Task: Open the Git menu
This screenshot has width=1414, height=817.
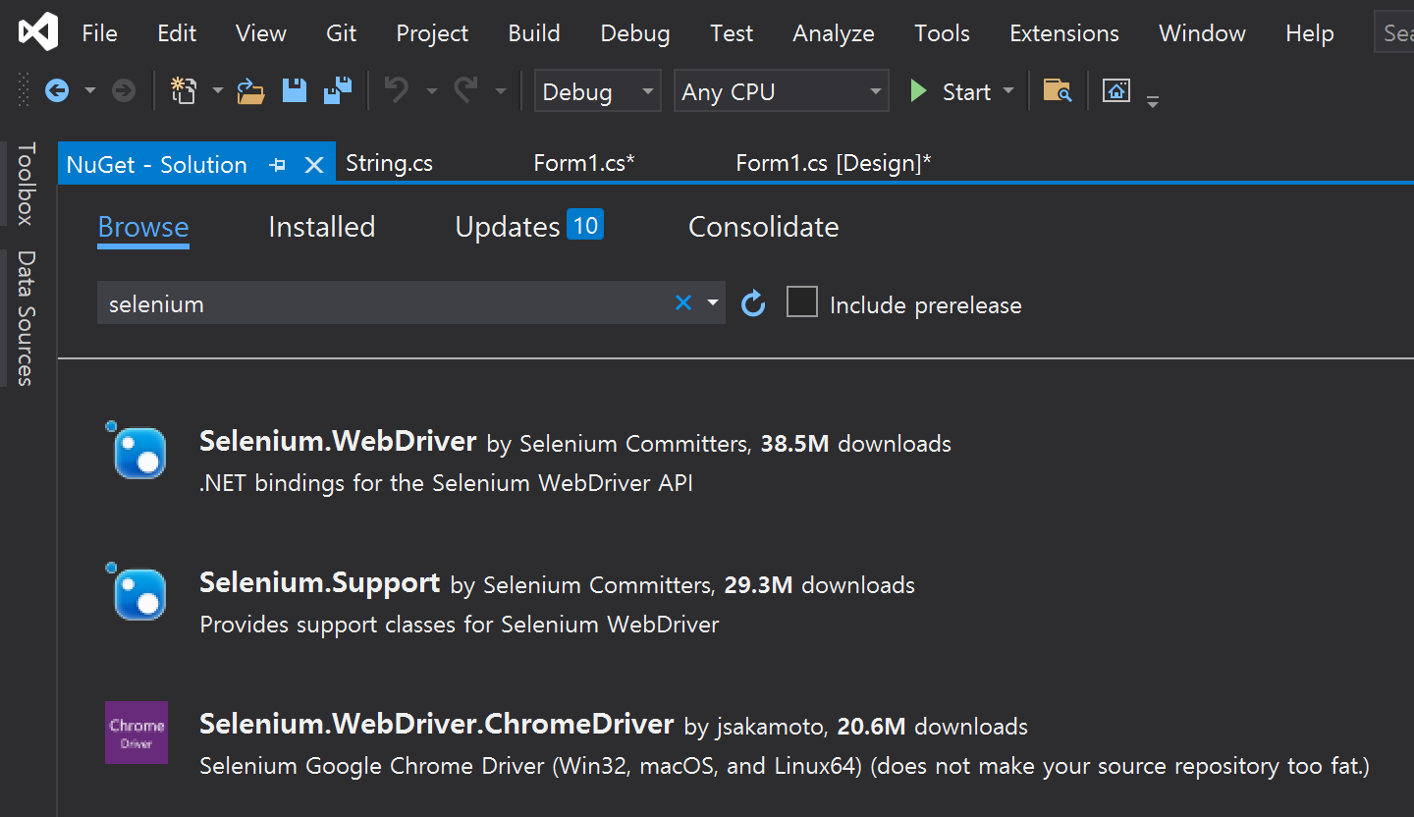Action: [x=341, y=33]
